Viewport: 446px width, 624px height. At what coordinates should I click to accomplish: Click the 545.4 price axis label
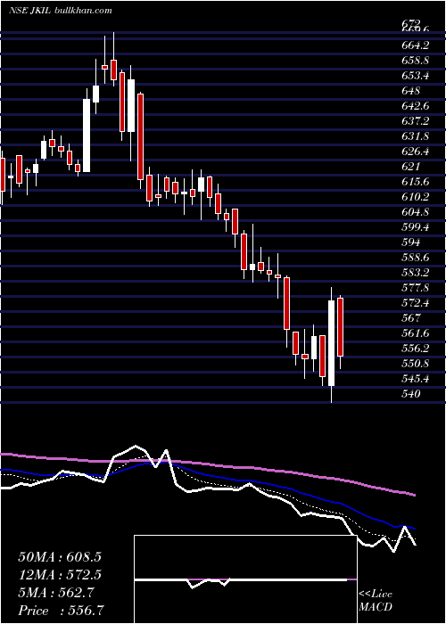(x=416, y=379)
